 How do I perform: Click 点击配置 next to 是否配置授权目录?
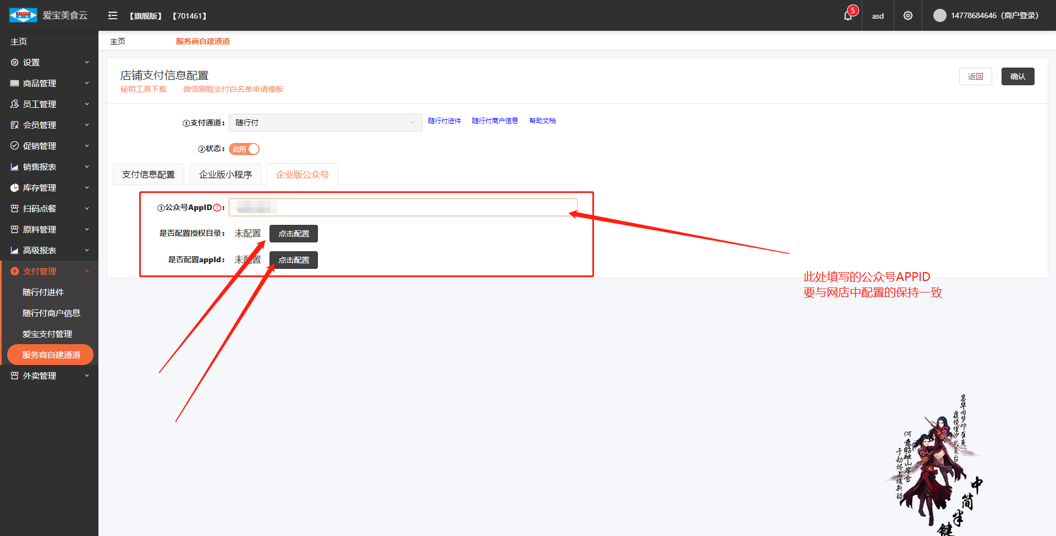click(294, 234)
